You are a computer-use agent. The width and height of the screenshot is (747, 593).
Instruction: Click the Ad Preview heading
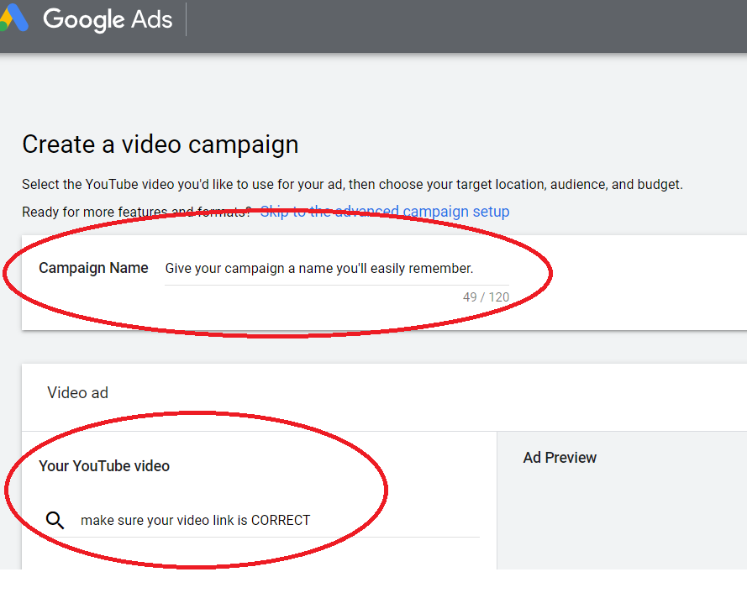560,458
